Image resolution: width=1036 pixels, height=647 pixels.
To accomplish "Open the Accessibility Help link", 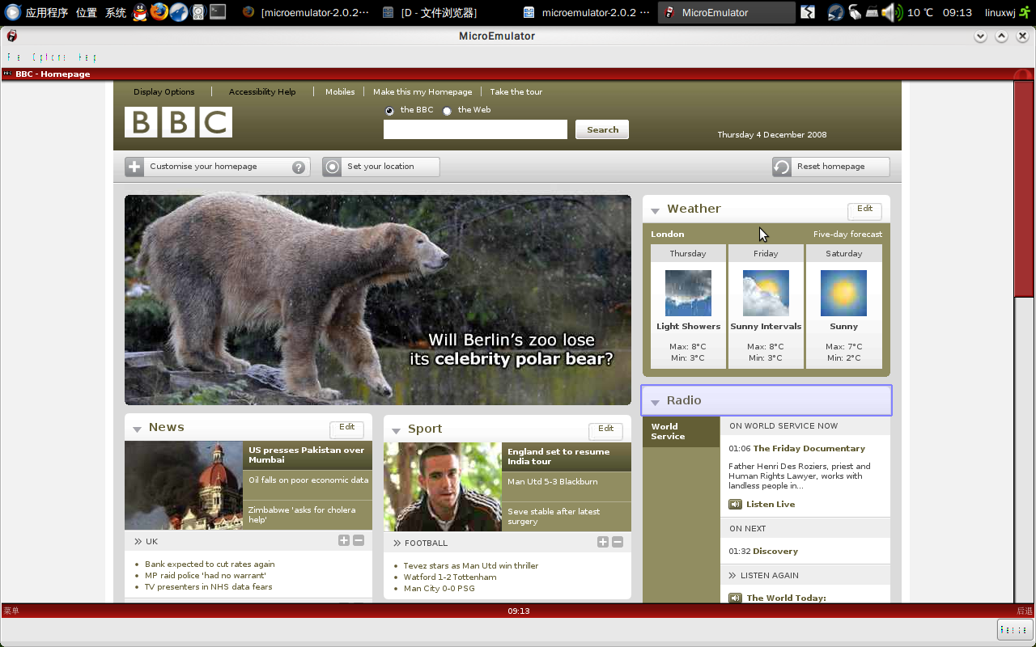I will tap(262, 91).
